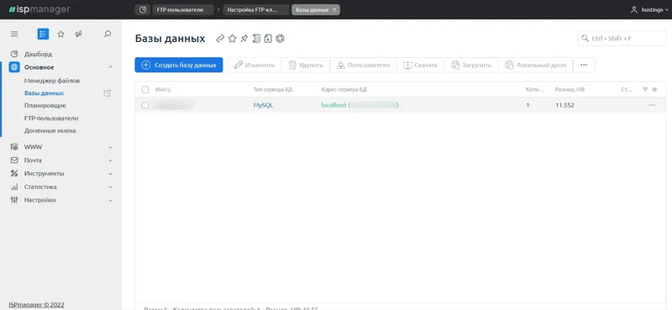Open Доменные имена in sidebar
Viewport: 672px width, 310px height.
click(x=50, y=130)
